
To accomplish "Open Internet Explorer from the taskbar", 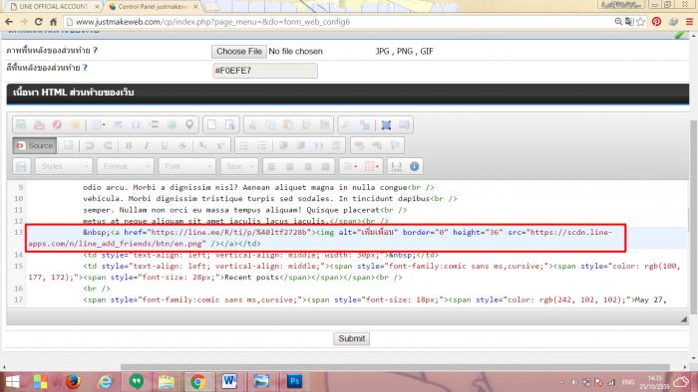I will 105,382.
